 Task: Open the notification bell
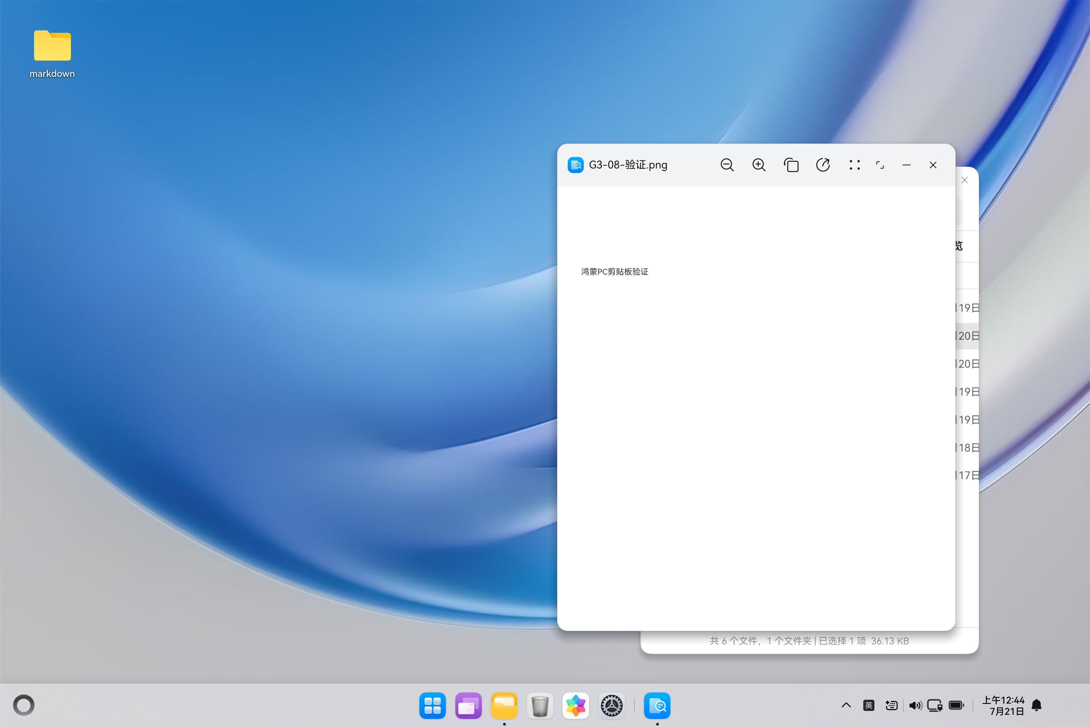pyautogui.click(x=1037, y=706)
